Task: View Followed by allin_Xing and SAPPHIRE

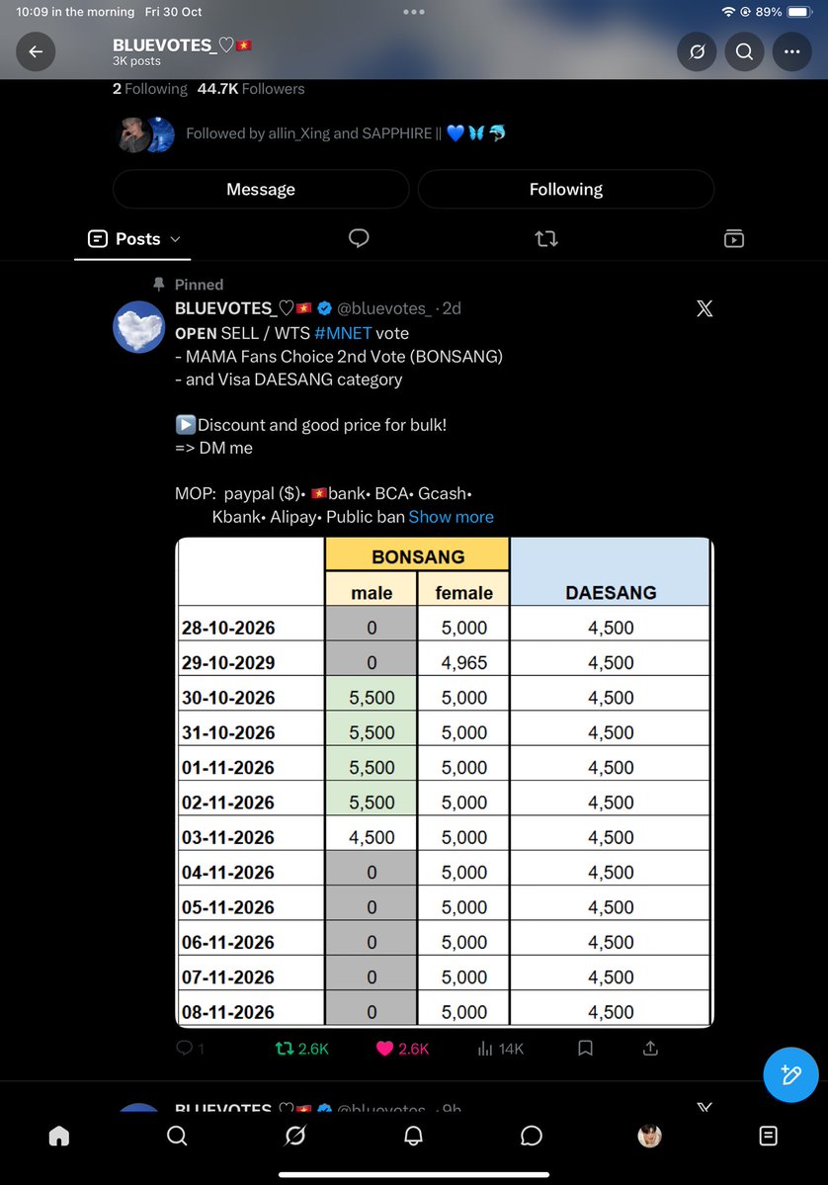Action: tap(313, 133)
